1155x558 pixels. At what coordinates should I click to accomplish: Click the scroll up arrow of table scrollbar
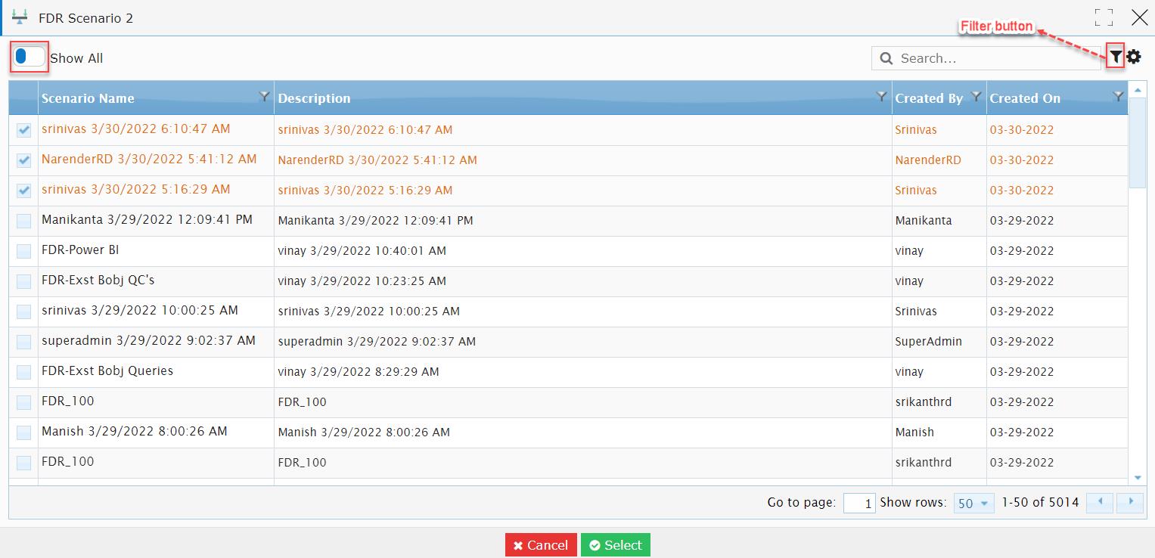1138,90
